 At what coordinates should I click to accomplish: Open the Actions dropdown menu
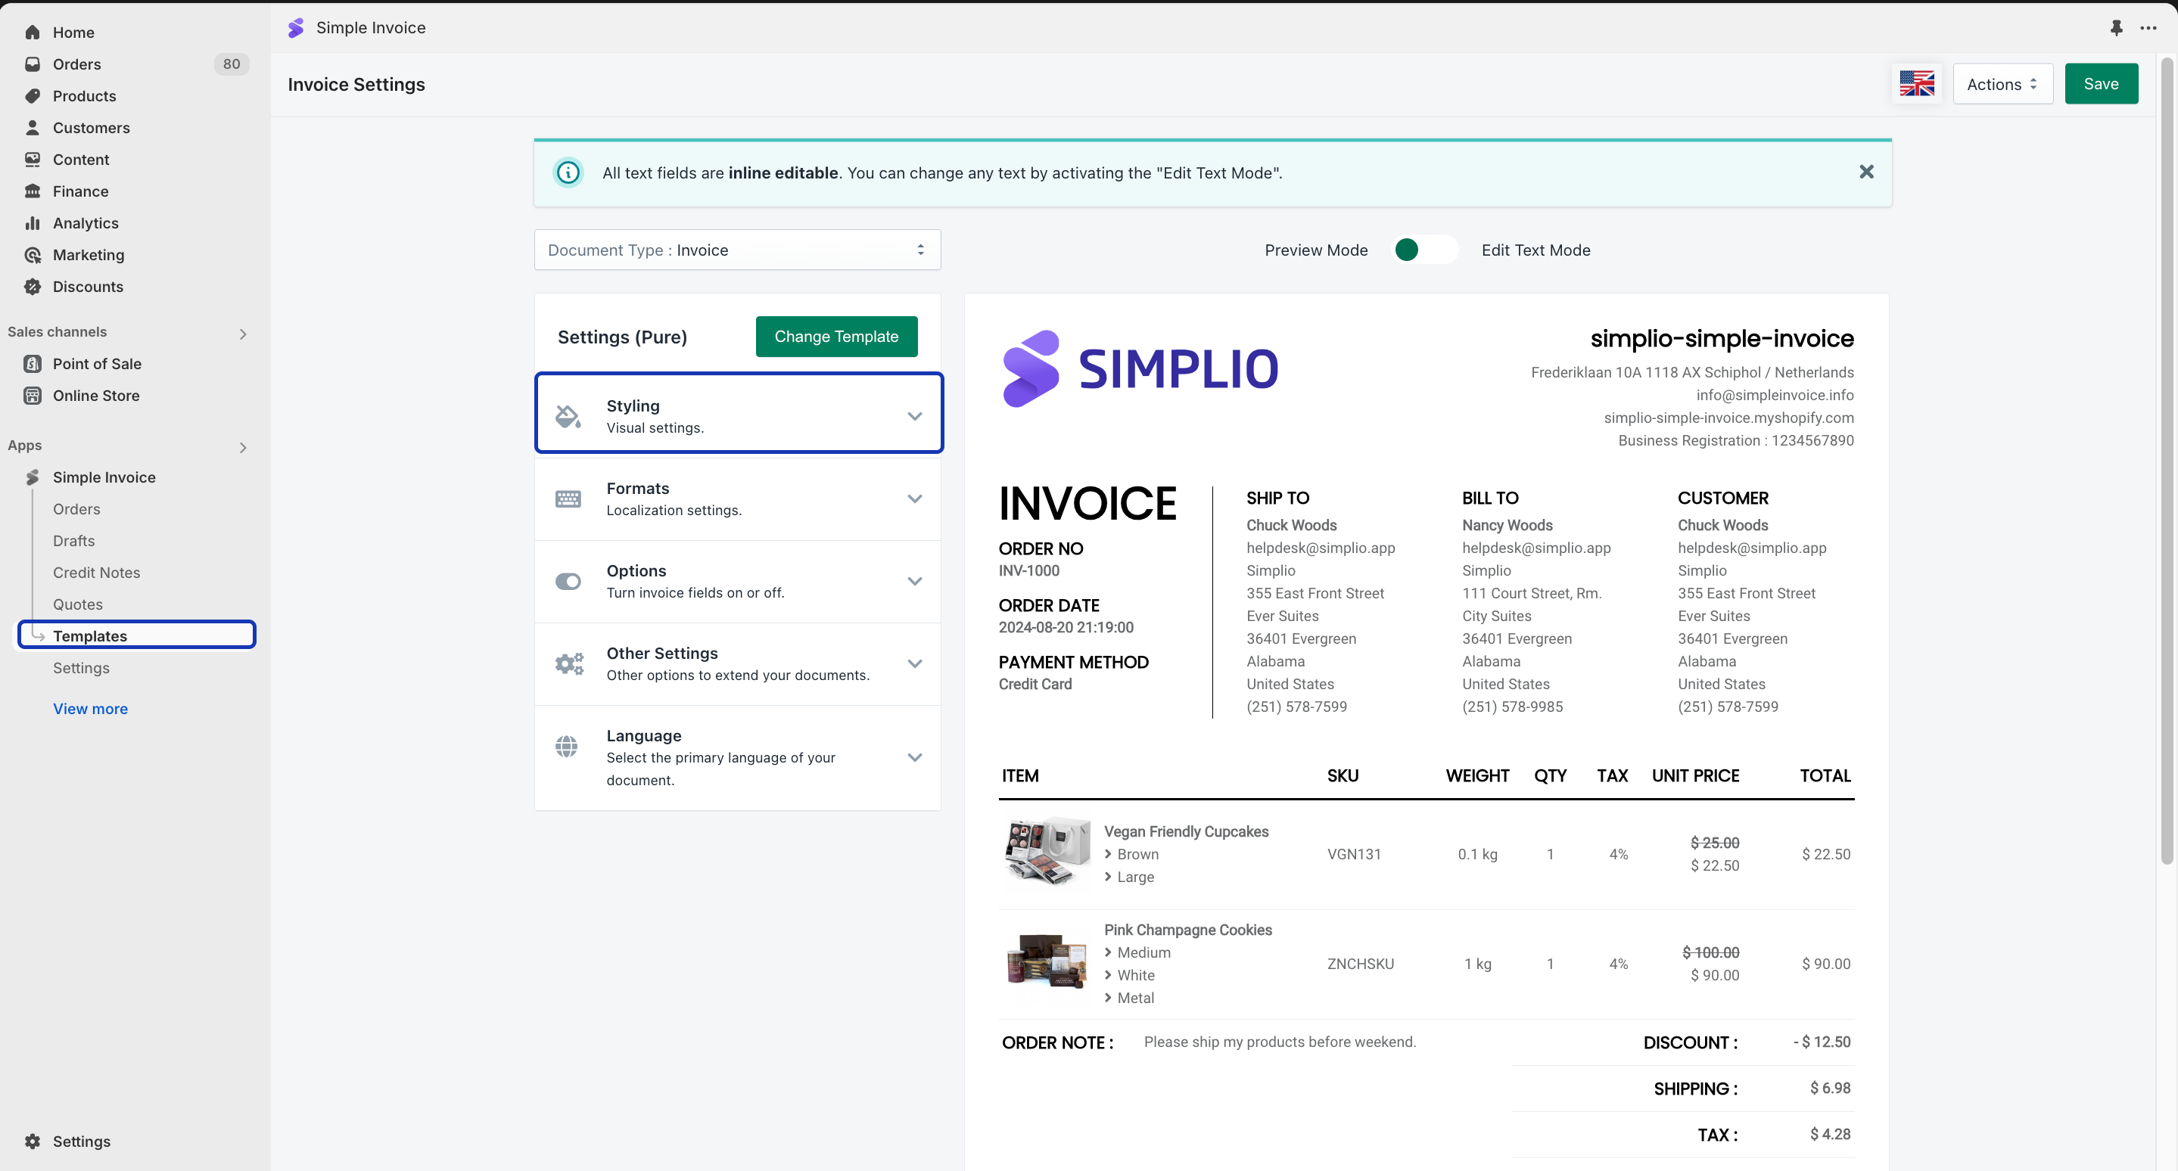(2001, 85)
